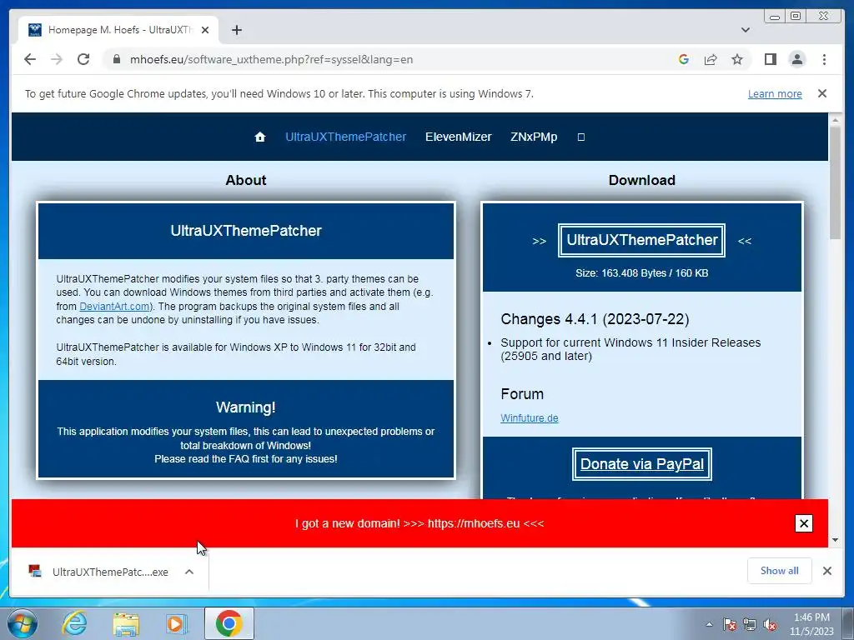854x640 pixels.
Task: Close the downloads bar
Action: [x=826, y=571]
